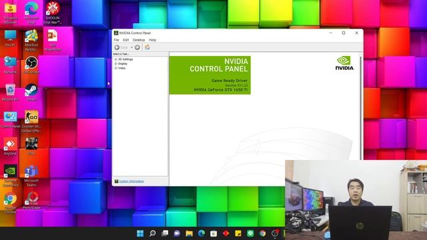
Task: Select the Google Chrome desktop shortcut
Action: click(11, 203)
